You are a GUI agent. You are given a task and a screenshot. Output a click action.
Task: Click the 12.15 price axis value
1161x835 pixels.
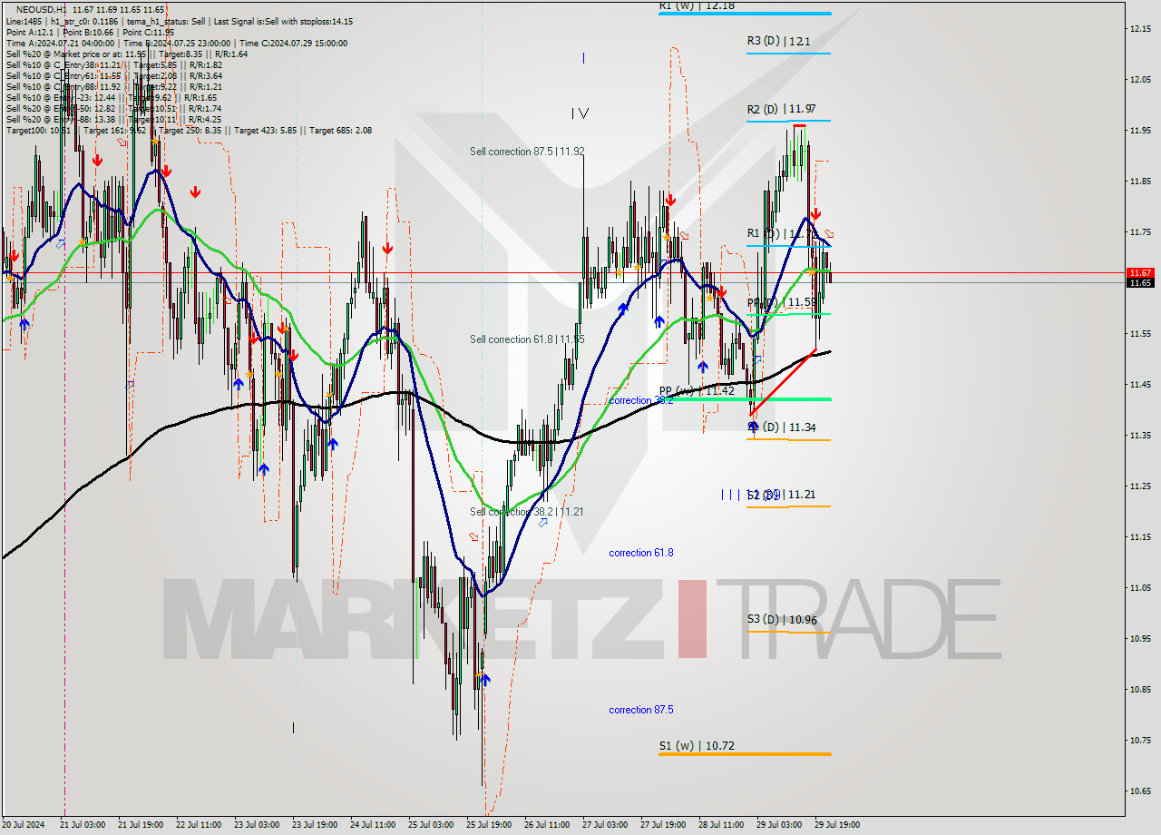point(1140,29)
